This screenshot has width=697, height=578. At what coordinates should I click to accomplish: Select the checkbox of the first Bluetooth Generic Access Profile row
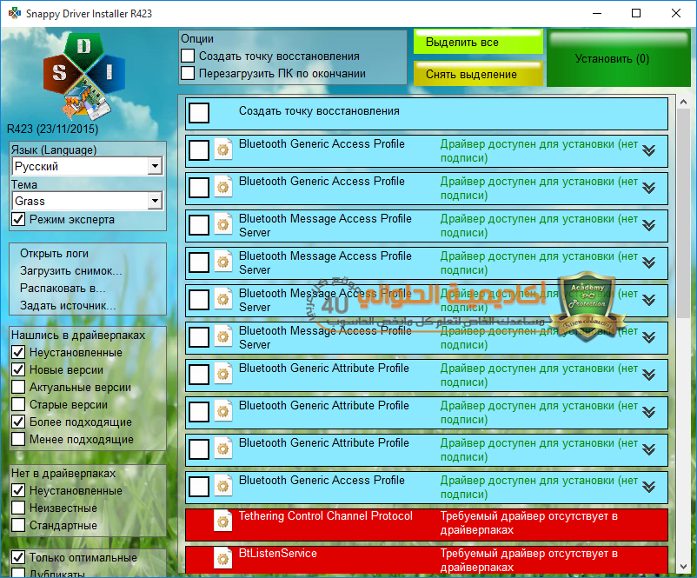click(x=199, y=150)
